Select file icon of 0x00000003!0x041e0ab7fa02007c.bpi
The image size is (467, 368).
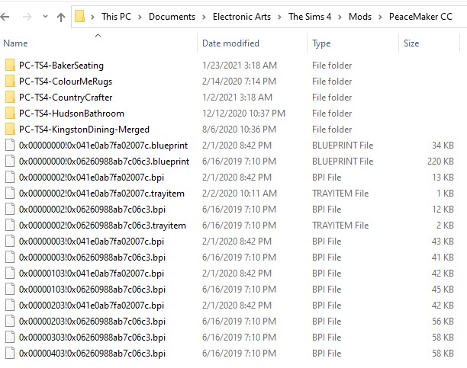(x=10, y=242)
